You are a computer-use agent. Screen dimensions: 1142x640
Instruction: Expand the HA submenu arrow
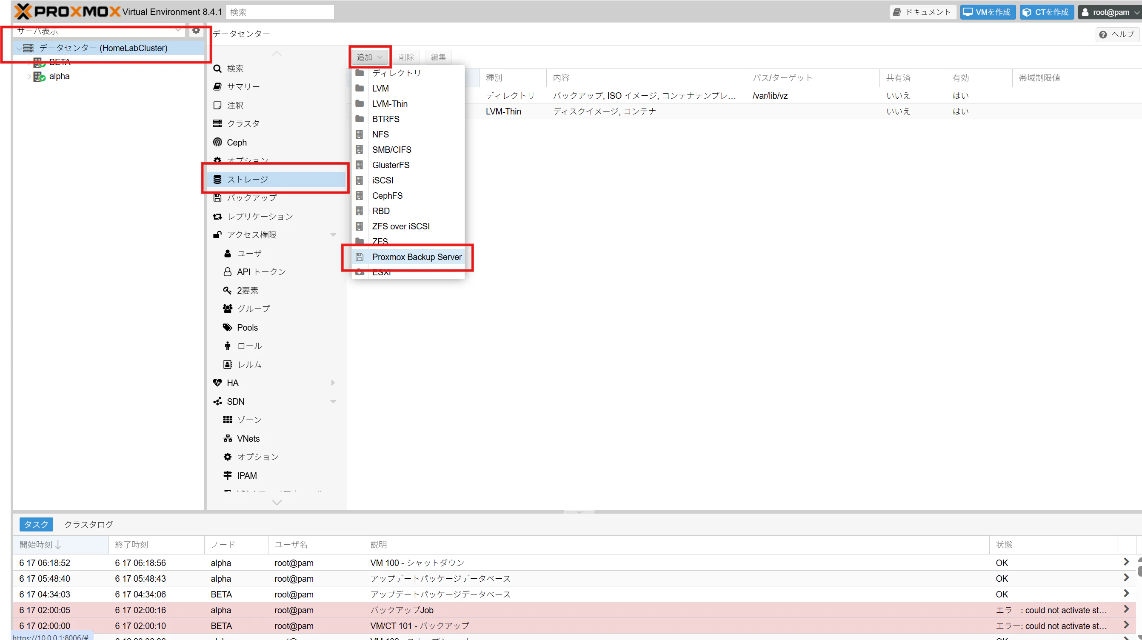(x=333, y=383)
